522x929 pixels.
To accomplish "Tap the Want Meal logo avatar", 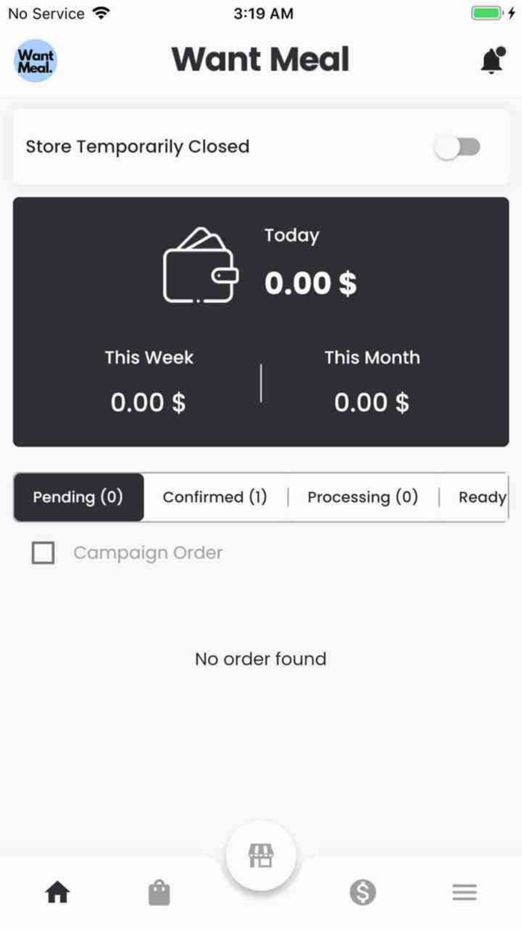I will 36,60.
